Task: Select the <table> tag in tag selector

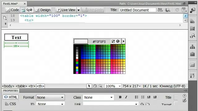Action: click(21, 86)
